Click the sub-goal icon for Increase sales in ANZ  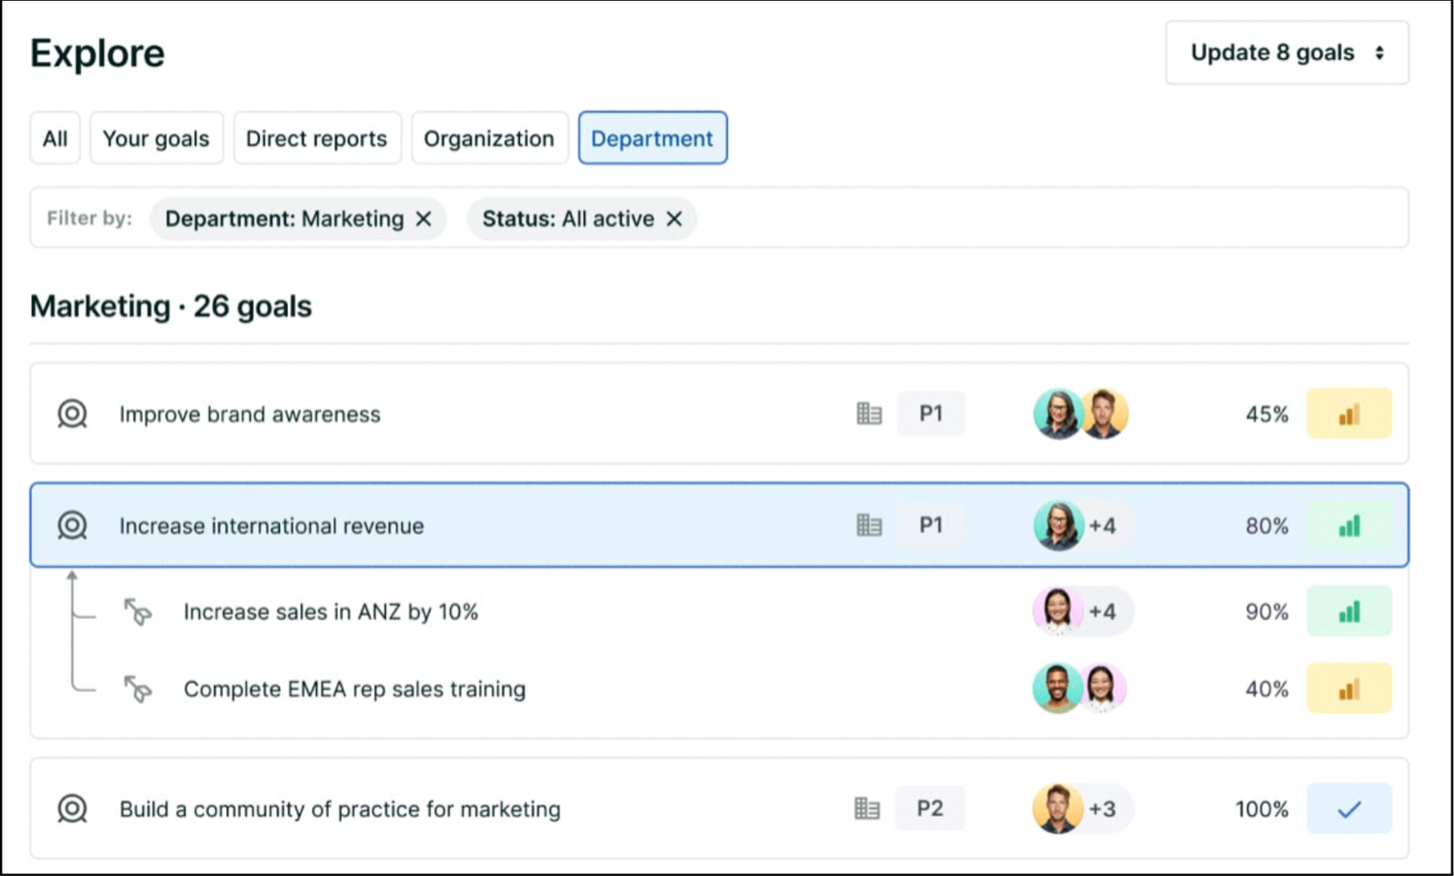[x=138, y=612]
